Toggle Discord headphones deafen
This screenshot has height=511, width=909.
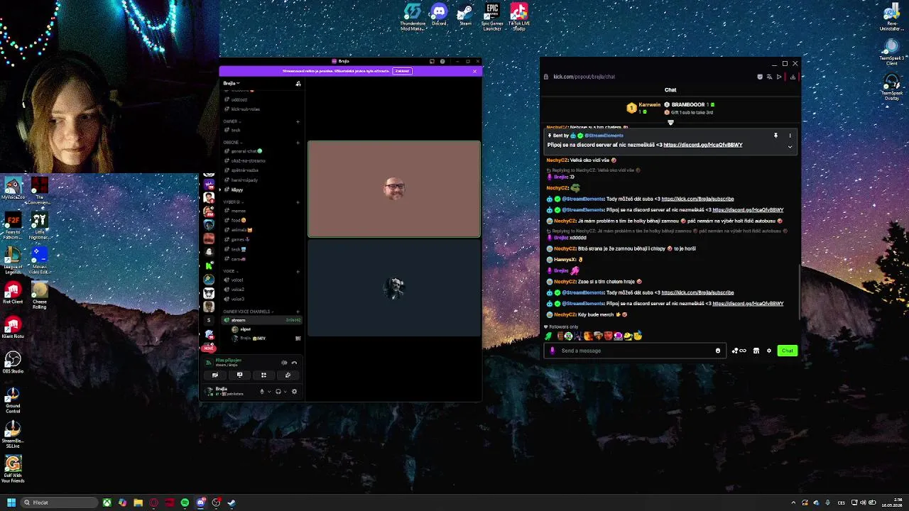click(x=278, y=391)
